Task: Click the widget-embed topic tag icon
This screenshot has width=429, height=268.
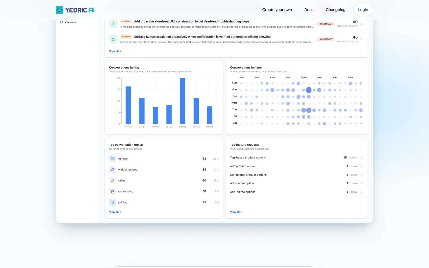Action: click(x=112, y=170)
